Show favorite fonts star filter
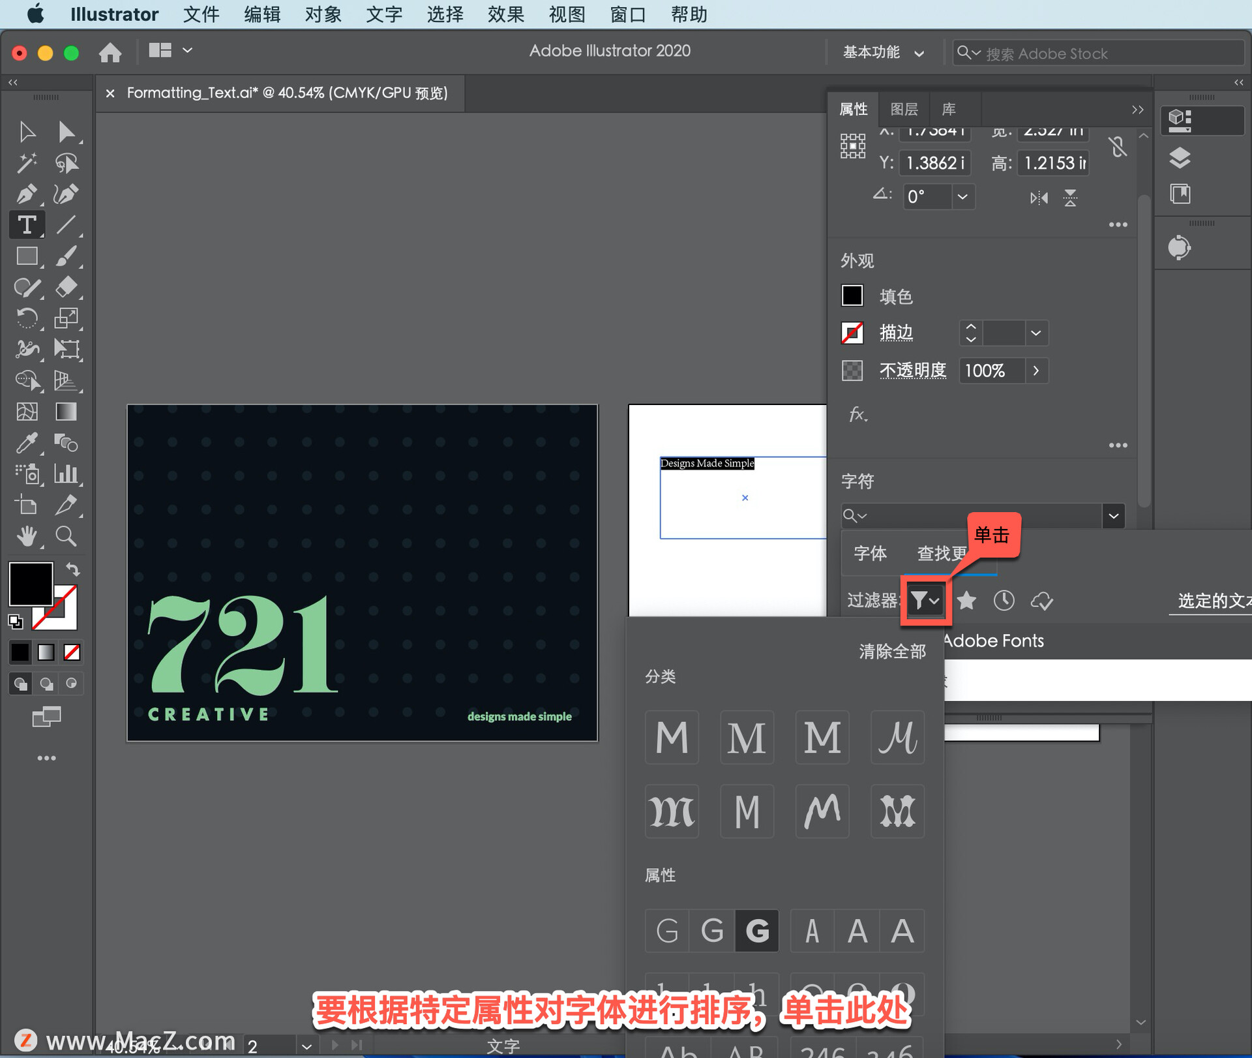 (x=966, y=600)
